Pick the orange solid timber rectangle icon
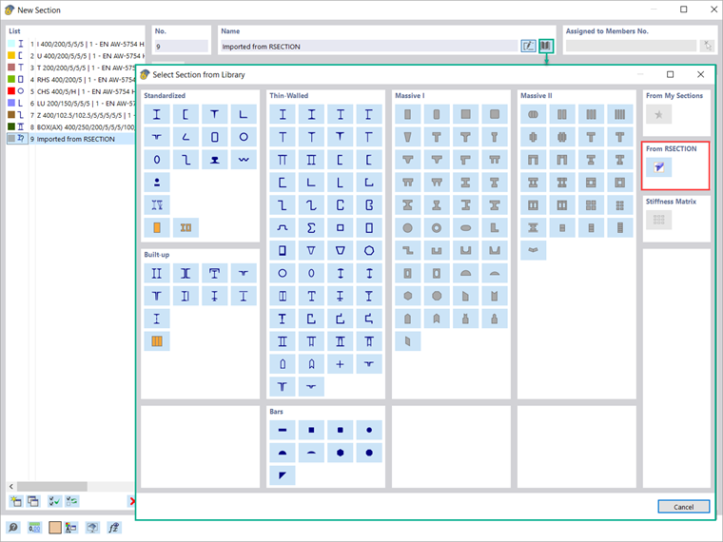 click(x=157, y=227)
